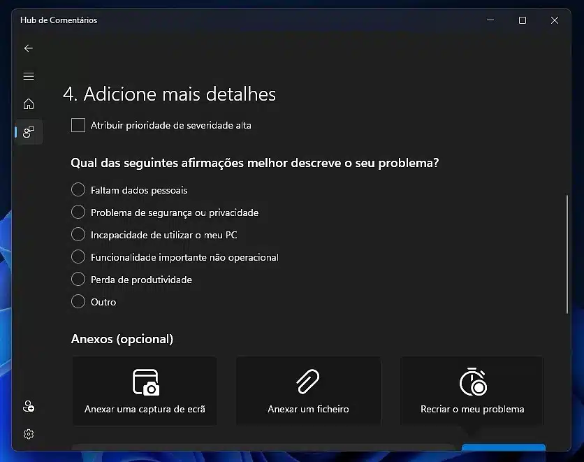The image size is (584, 462).
Task: Close the Hub de Comentários window
Action: (x=555, y=20)
